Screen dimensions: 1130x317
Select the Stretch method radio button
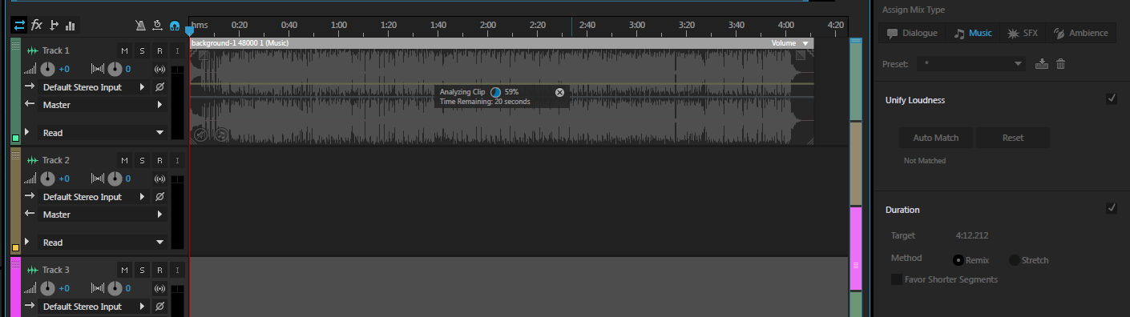[x=1014, y=260]
